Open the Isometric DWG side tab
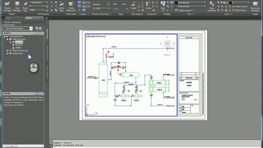The width and height of the screenshot is (263, 148). (47, 72)
